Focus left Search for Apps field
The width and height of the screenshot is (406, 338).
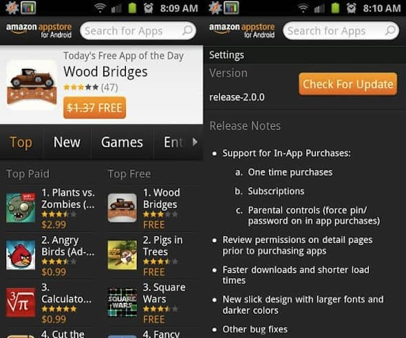[138, 30]
